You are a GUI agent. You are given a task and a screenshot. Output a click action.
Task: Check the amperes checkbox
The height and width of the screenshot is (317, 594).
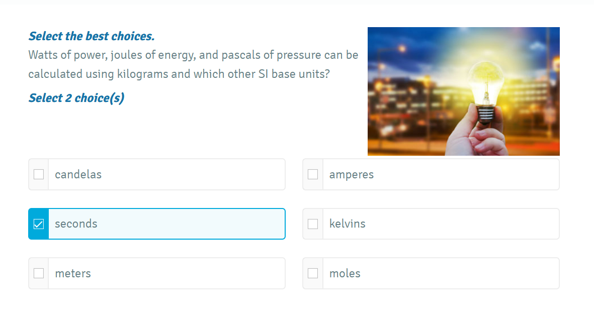pyautogui.click(x=313, y=174)
